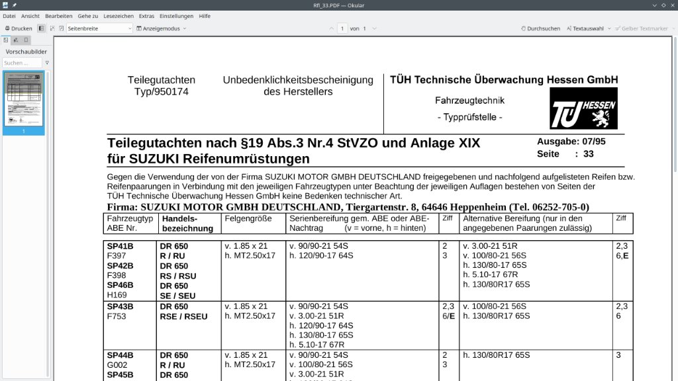
Task: Open the Seitenbreite zoom dropdown
Action: 99,28
